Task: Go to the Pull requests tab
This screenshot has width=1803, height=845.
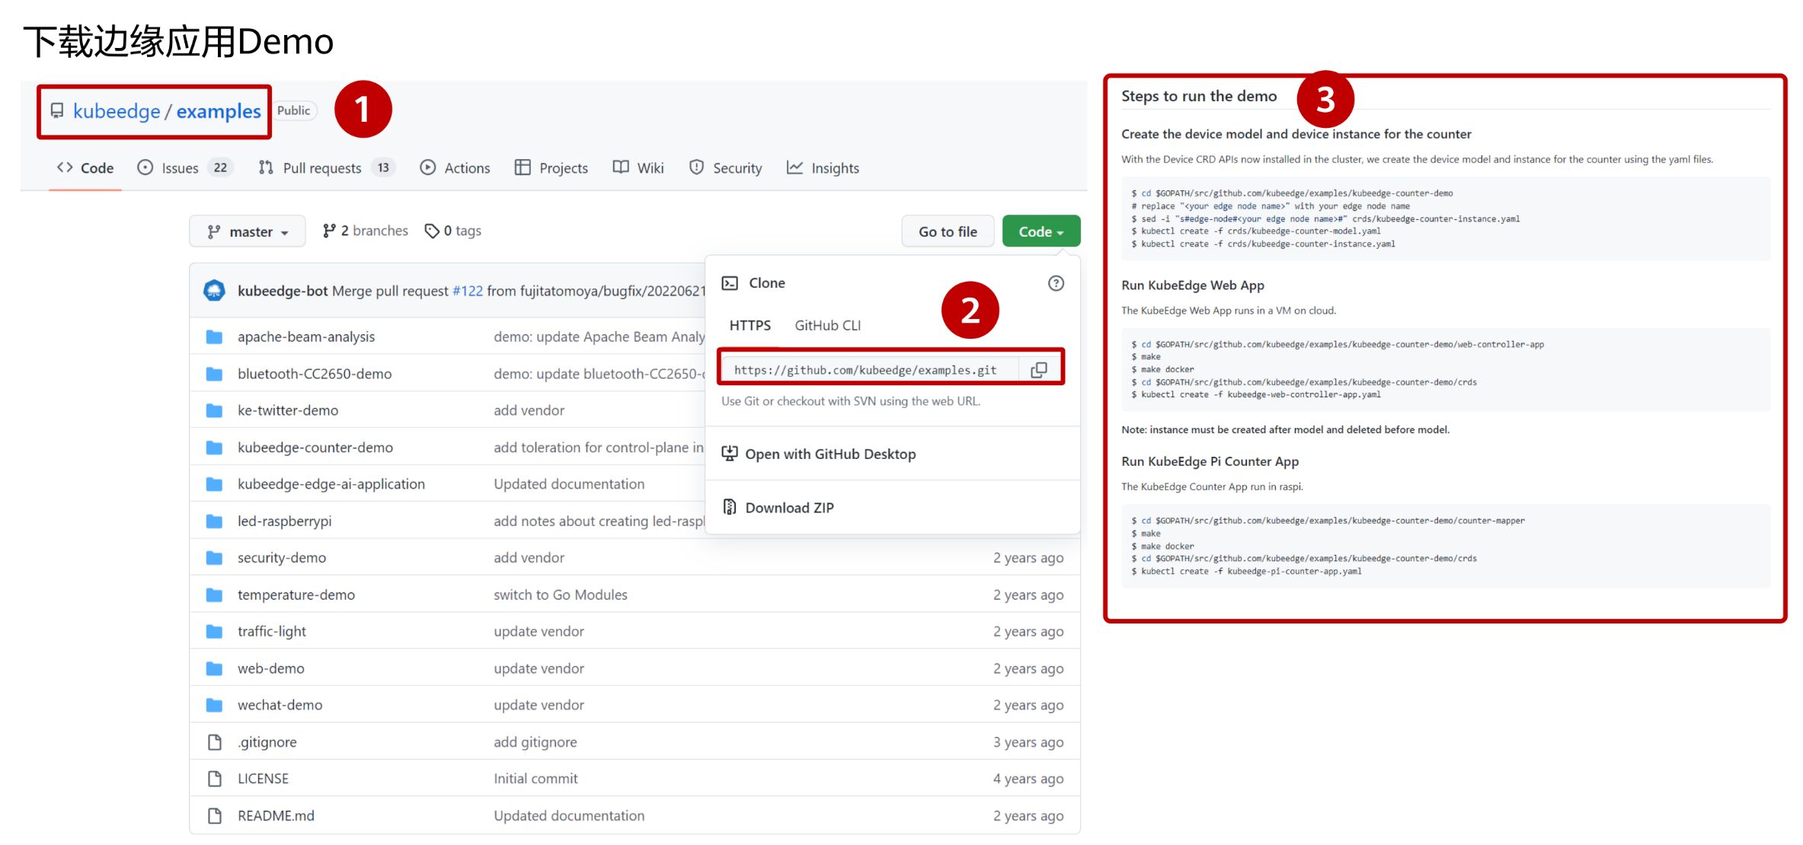Action: pos(321,168)
